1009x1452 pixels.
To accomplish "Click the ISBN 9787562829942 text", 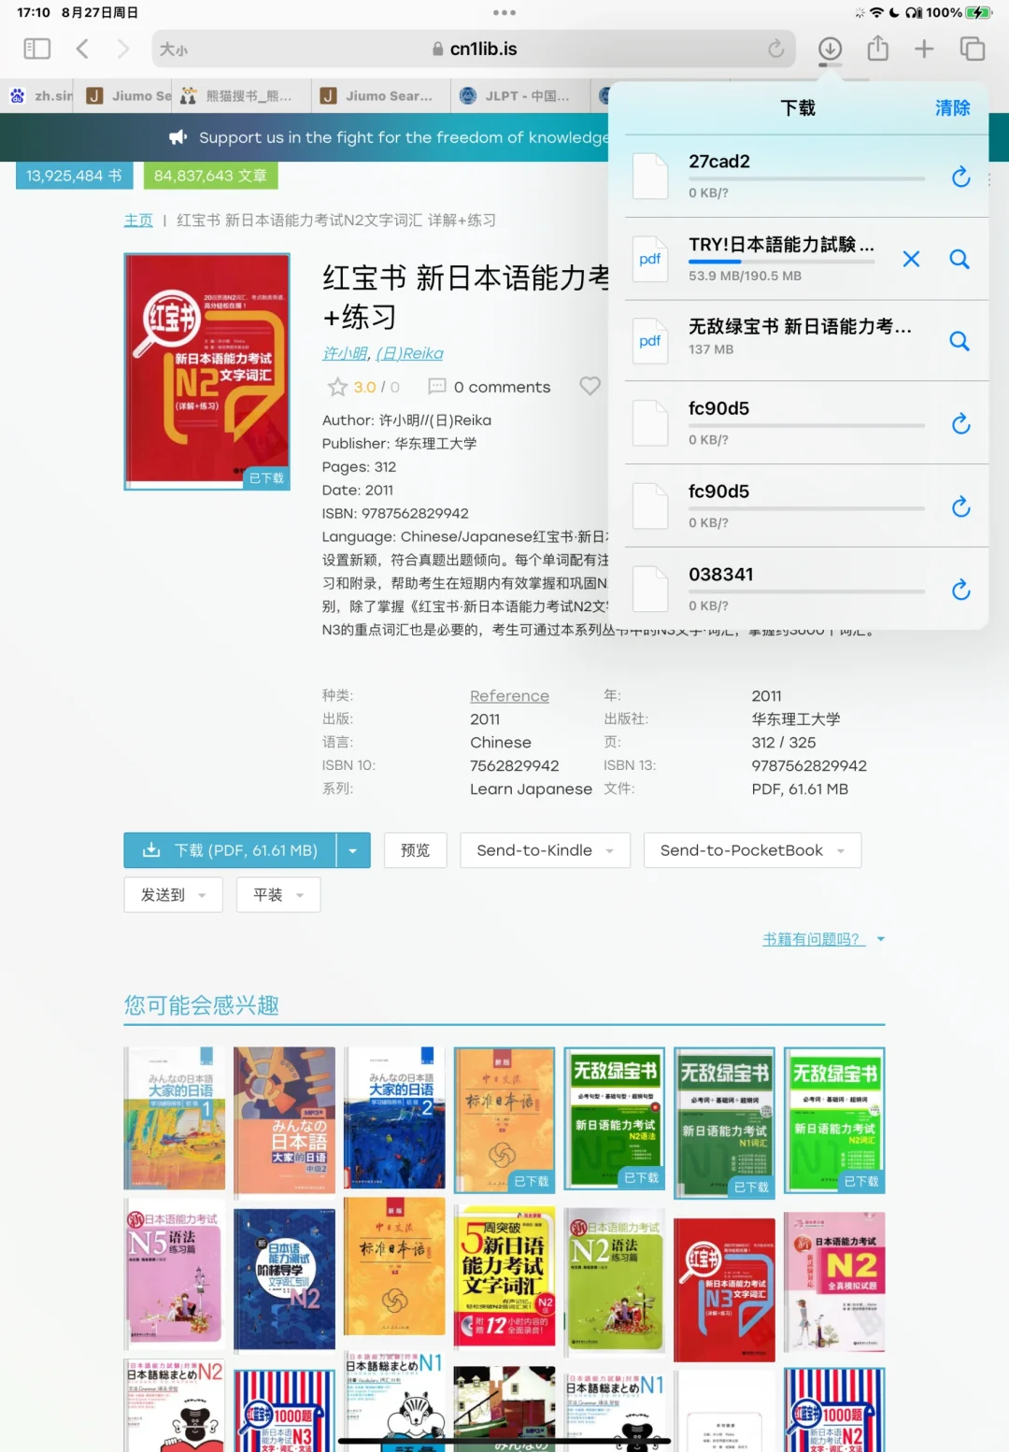I will [395, 513].
